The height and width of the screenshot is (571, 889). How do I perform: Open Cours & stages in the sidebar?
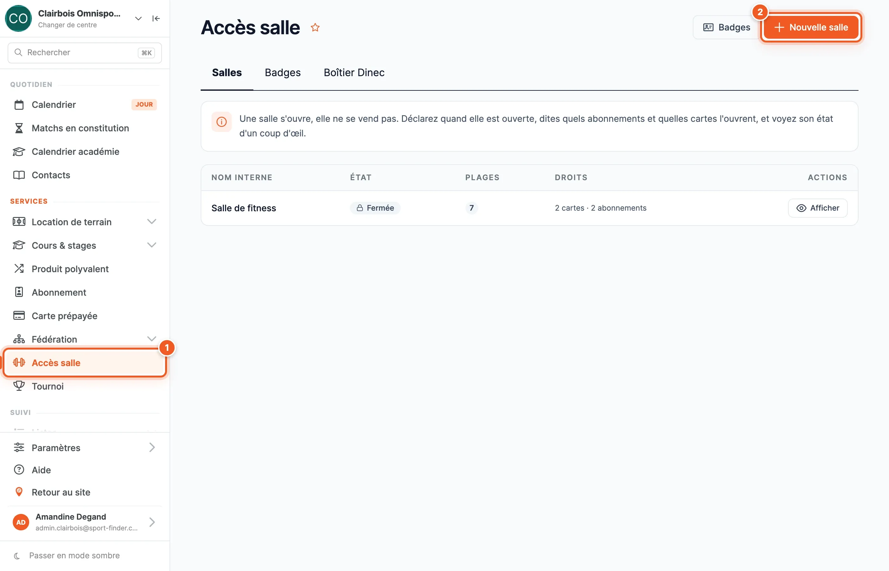(x=84, y=245)
